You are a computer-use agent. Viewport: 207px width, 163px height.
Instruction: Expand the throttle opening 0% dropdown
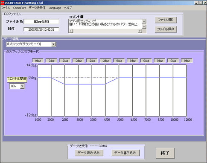click(22, 86)
